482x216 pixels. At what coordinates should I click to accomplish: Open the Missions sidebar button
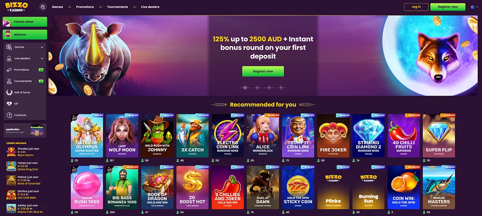[x=25, y=35]
